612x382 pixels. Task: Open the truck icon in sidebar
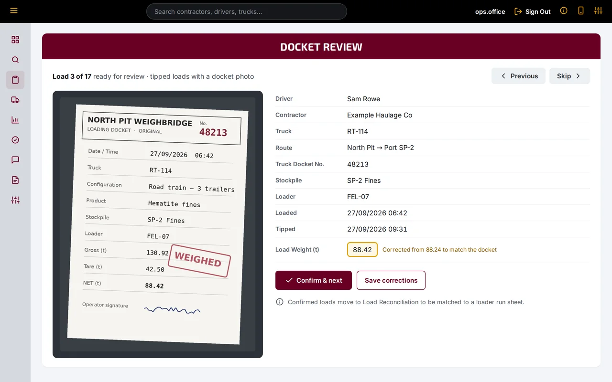tap(15, 100)
